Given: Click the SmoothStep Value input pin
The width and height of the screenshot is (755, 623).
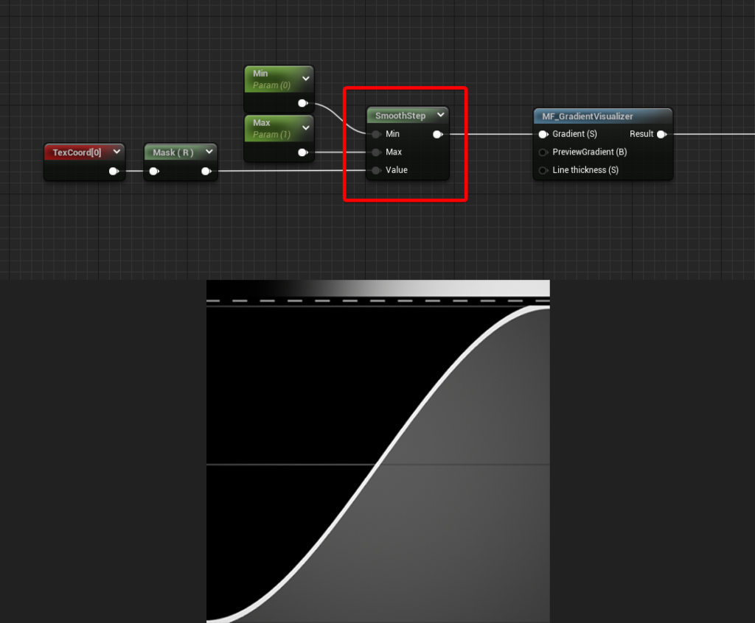Looking at the screenshot, I should [376, 170].
